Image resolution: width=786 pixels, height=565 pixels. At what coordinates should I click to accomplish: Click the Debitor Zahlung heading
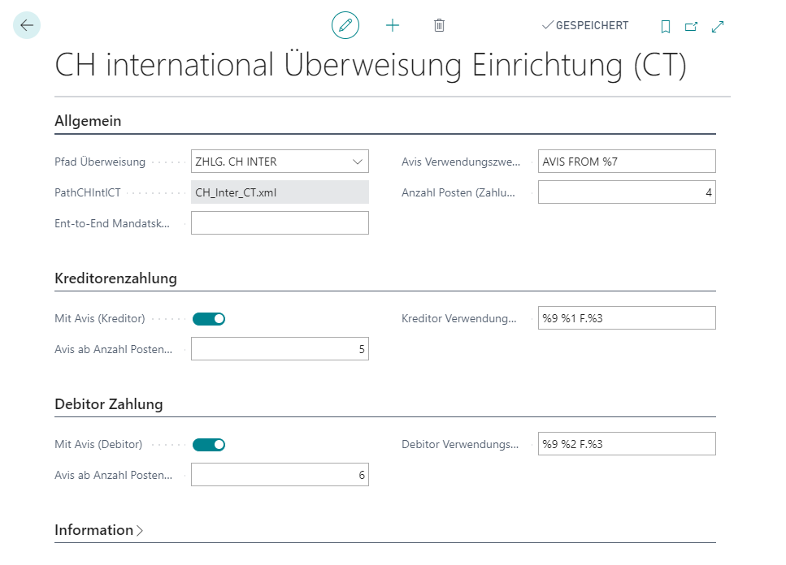click(107, 404)
